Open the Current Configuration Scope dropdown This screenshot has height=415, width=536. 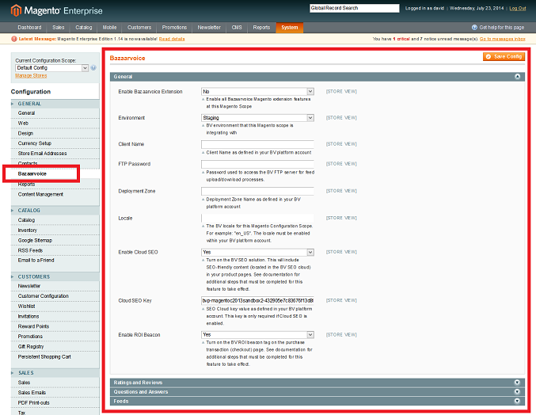(x=51, y=67)
